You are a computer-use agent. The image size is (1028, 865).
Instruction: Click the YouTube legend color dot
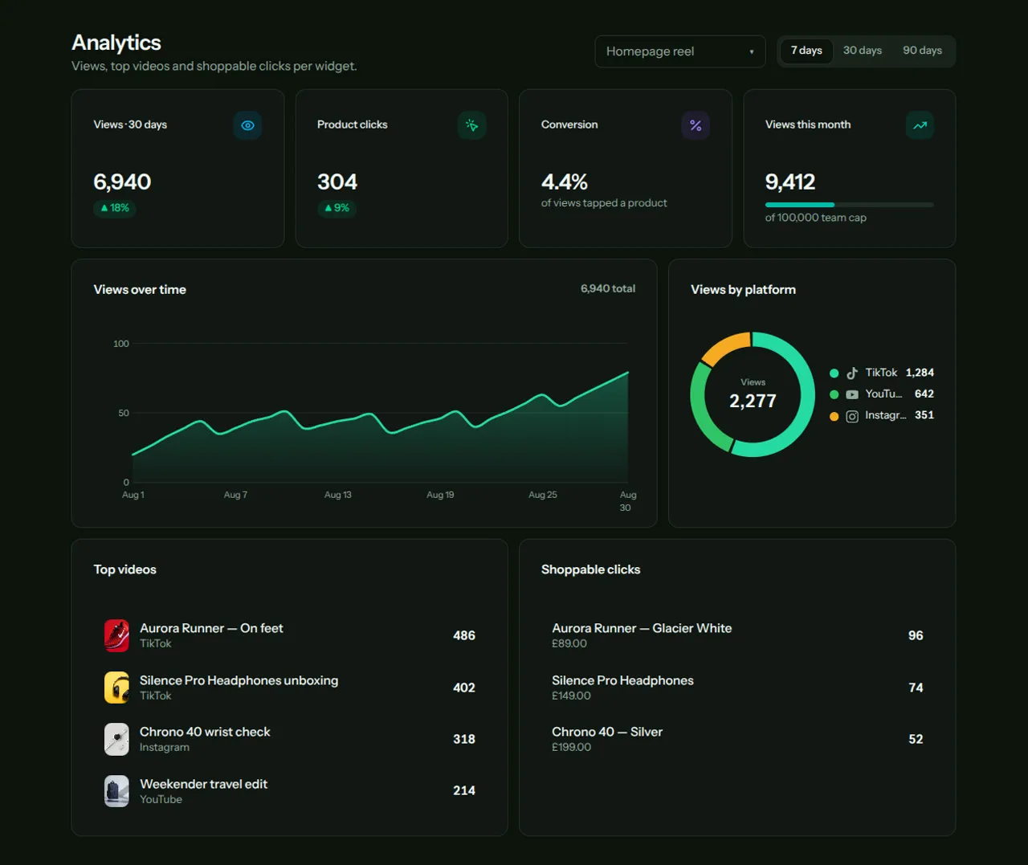point(834,394)
